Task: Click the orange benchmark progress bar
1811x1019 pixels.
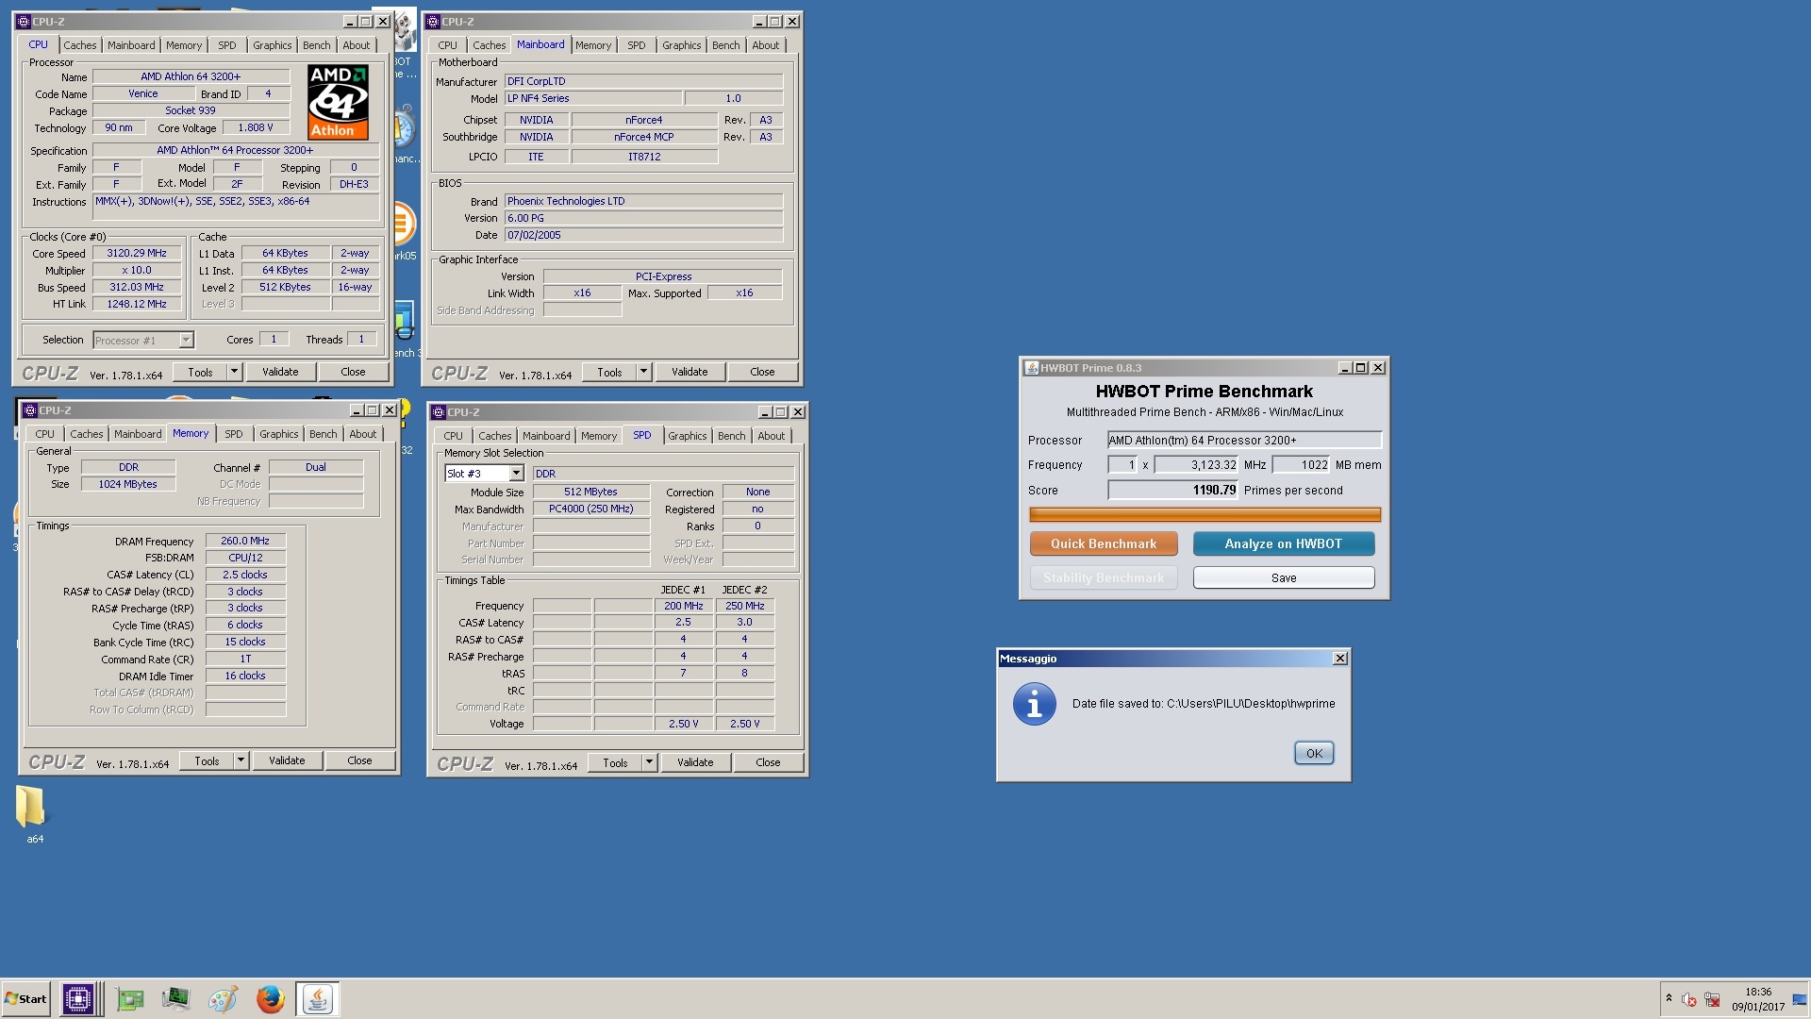Action: (x=1205, y=514)
